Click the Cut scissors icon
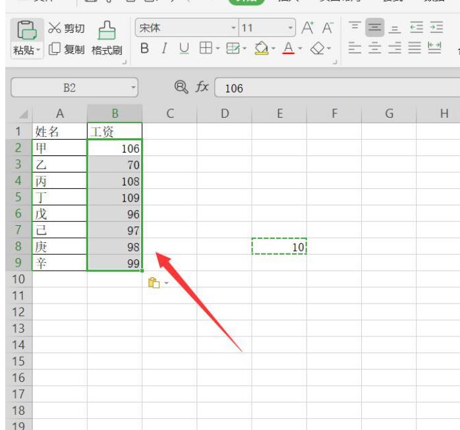460x430 pixels. 54,28
